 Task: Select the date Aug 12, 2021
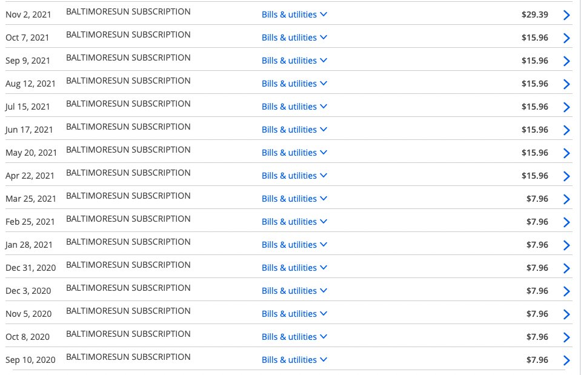coord(30,84)
